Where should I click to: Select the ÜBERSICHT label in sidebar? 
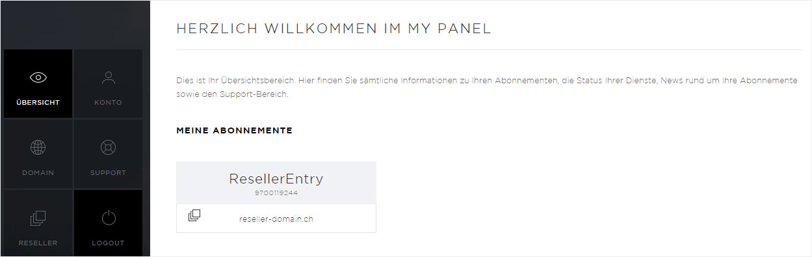38,103
